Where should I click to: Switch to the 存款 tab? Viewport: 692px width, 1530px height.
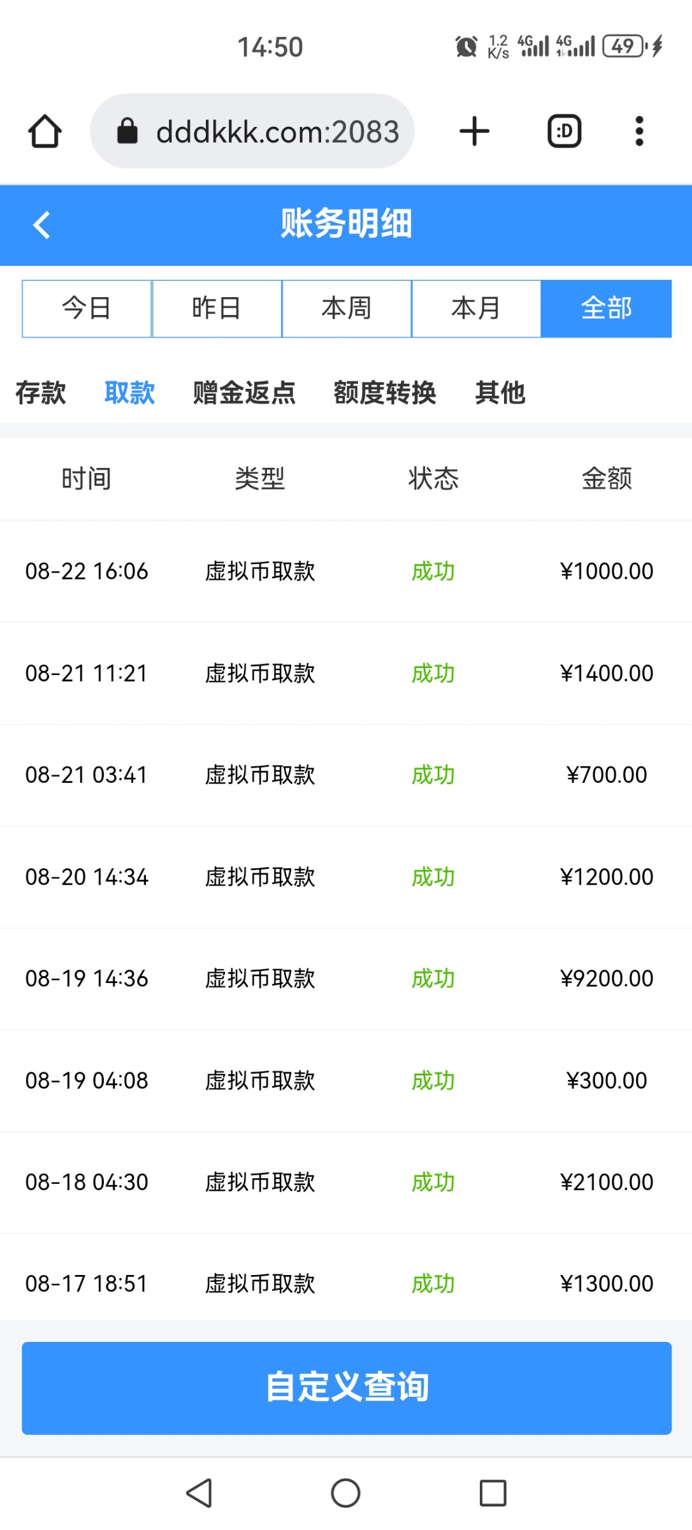pos(41,393)
